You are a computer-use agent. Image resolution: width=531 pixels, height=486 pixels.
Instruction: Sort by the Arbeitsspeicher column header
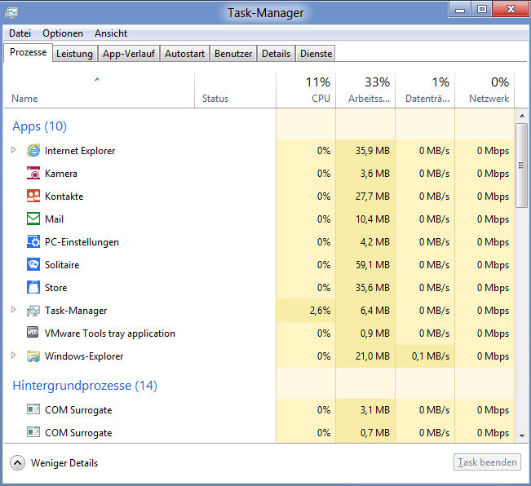click(365, 91)
